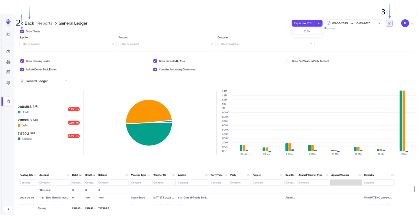Click the calendar icon beside date range

[328, 23]
